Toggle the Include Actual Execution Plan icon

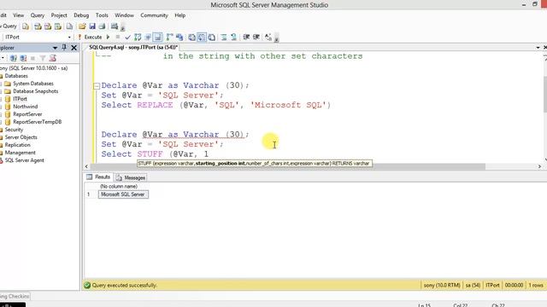(x=169, y=37)
